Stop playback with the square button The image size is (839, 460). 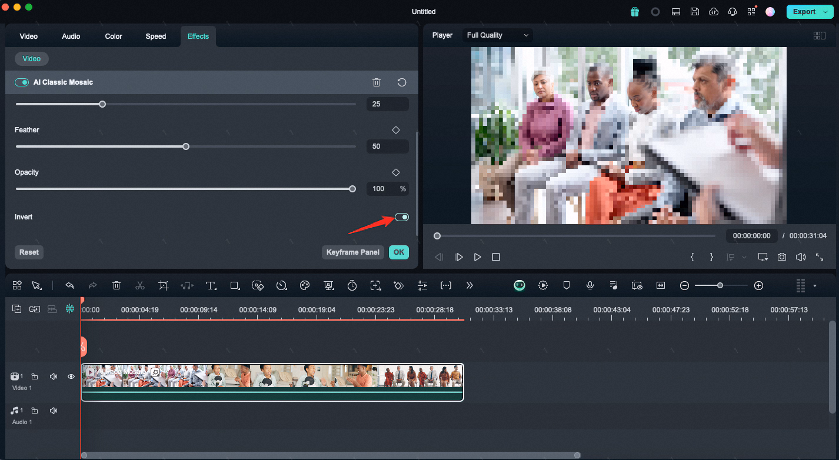[x=496, y=257]
